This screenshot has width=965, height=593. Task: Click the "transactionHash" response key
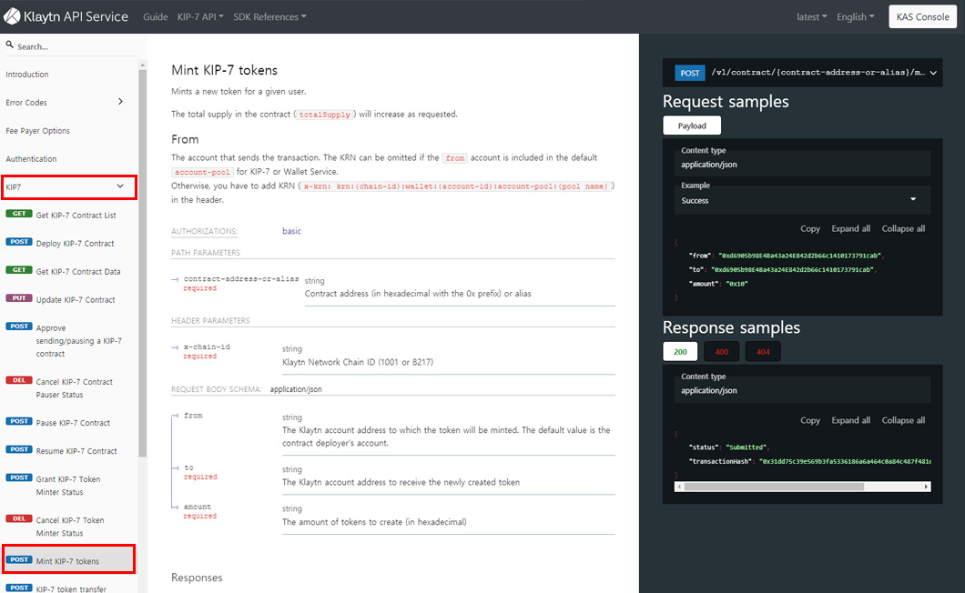click(721, 461)
